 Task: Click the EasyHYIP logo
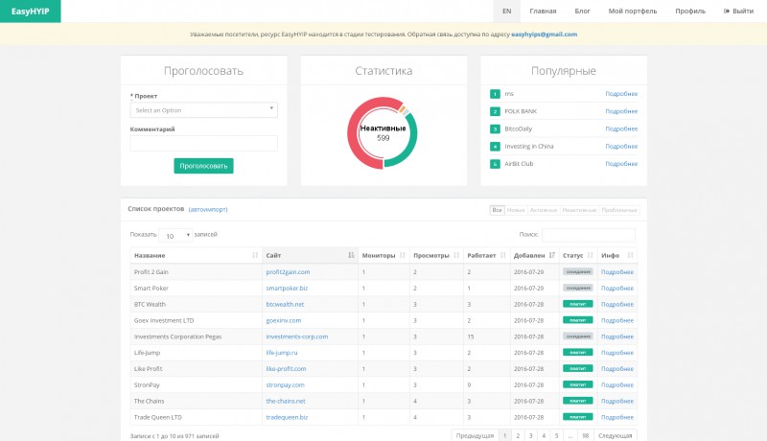point(31,12)
